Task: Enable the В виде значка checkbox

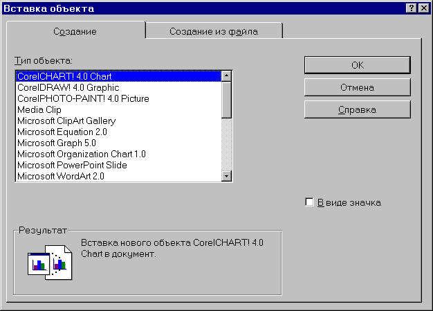Action: coord(309,202)
